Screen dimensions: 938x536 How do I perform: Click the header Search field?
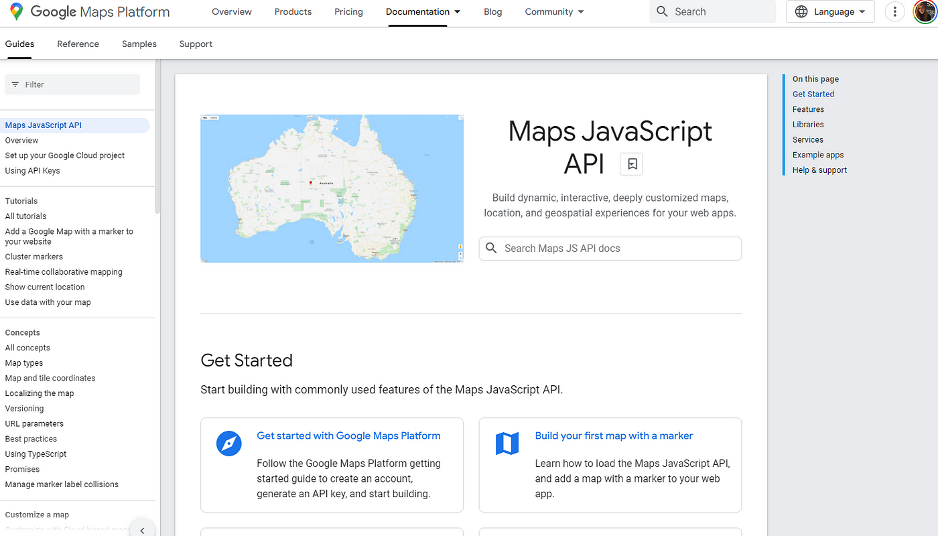point(713,11)
